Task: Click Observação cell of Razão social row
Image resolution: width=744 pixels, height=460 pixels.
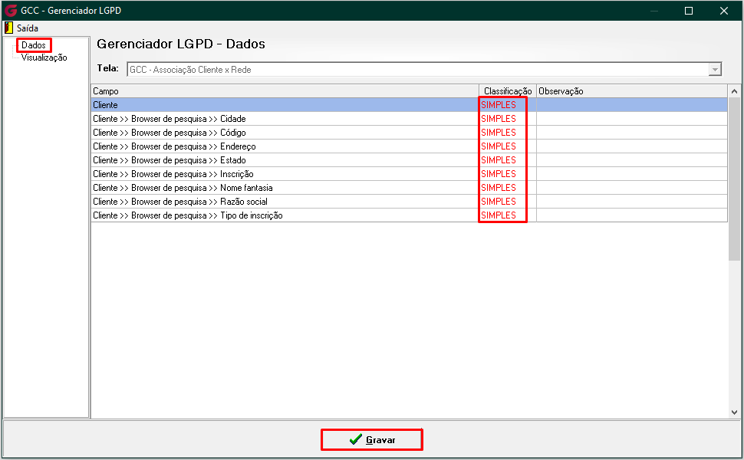Action: coord(631,201)
